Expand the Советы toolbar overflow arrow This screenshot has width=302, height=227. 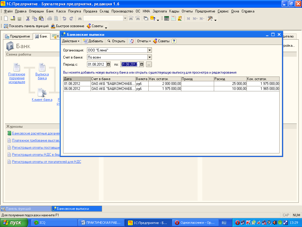coord(106,28)
